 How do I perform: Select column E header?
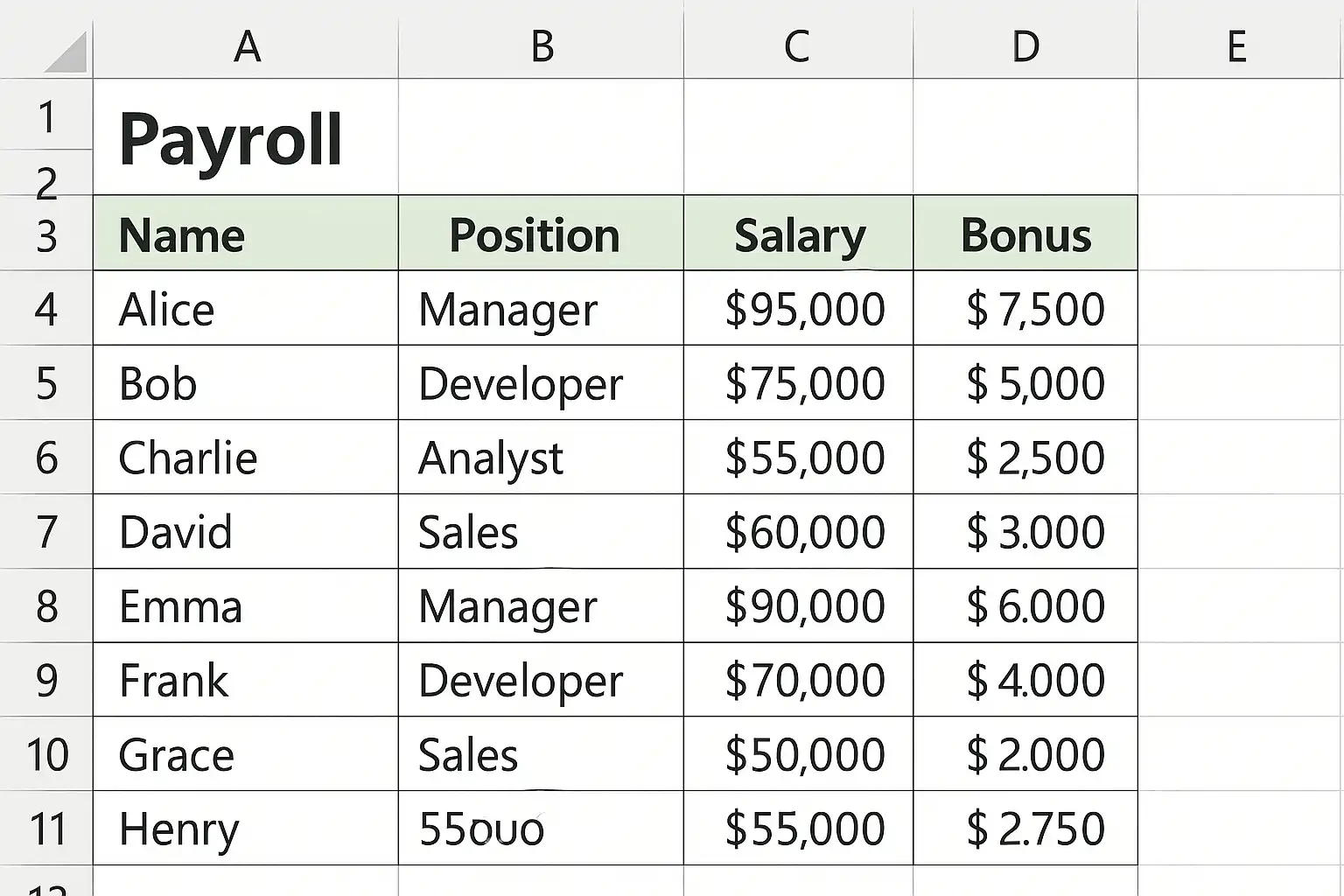coord(1236,45)
